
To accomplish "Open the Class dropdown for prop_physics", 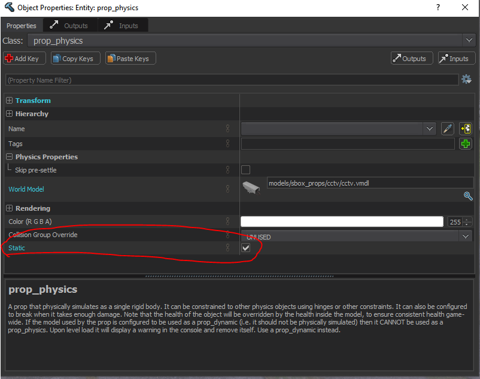I will coord(468,40).
